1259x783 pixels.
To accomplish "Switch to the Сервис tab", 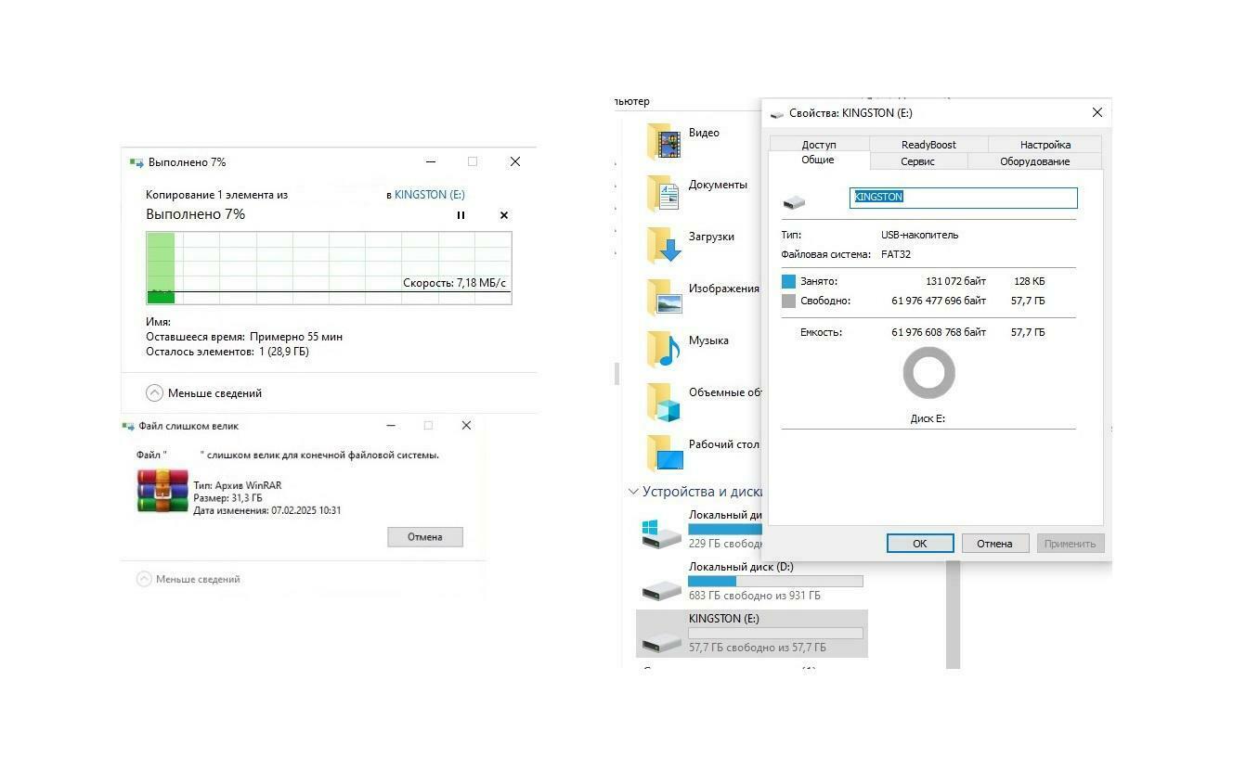I will (x=918, y=161).
